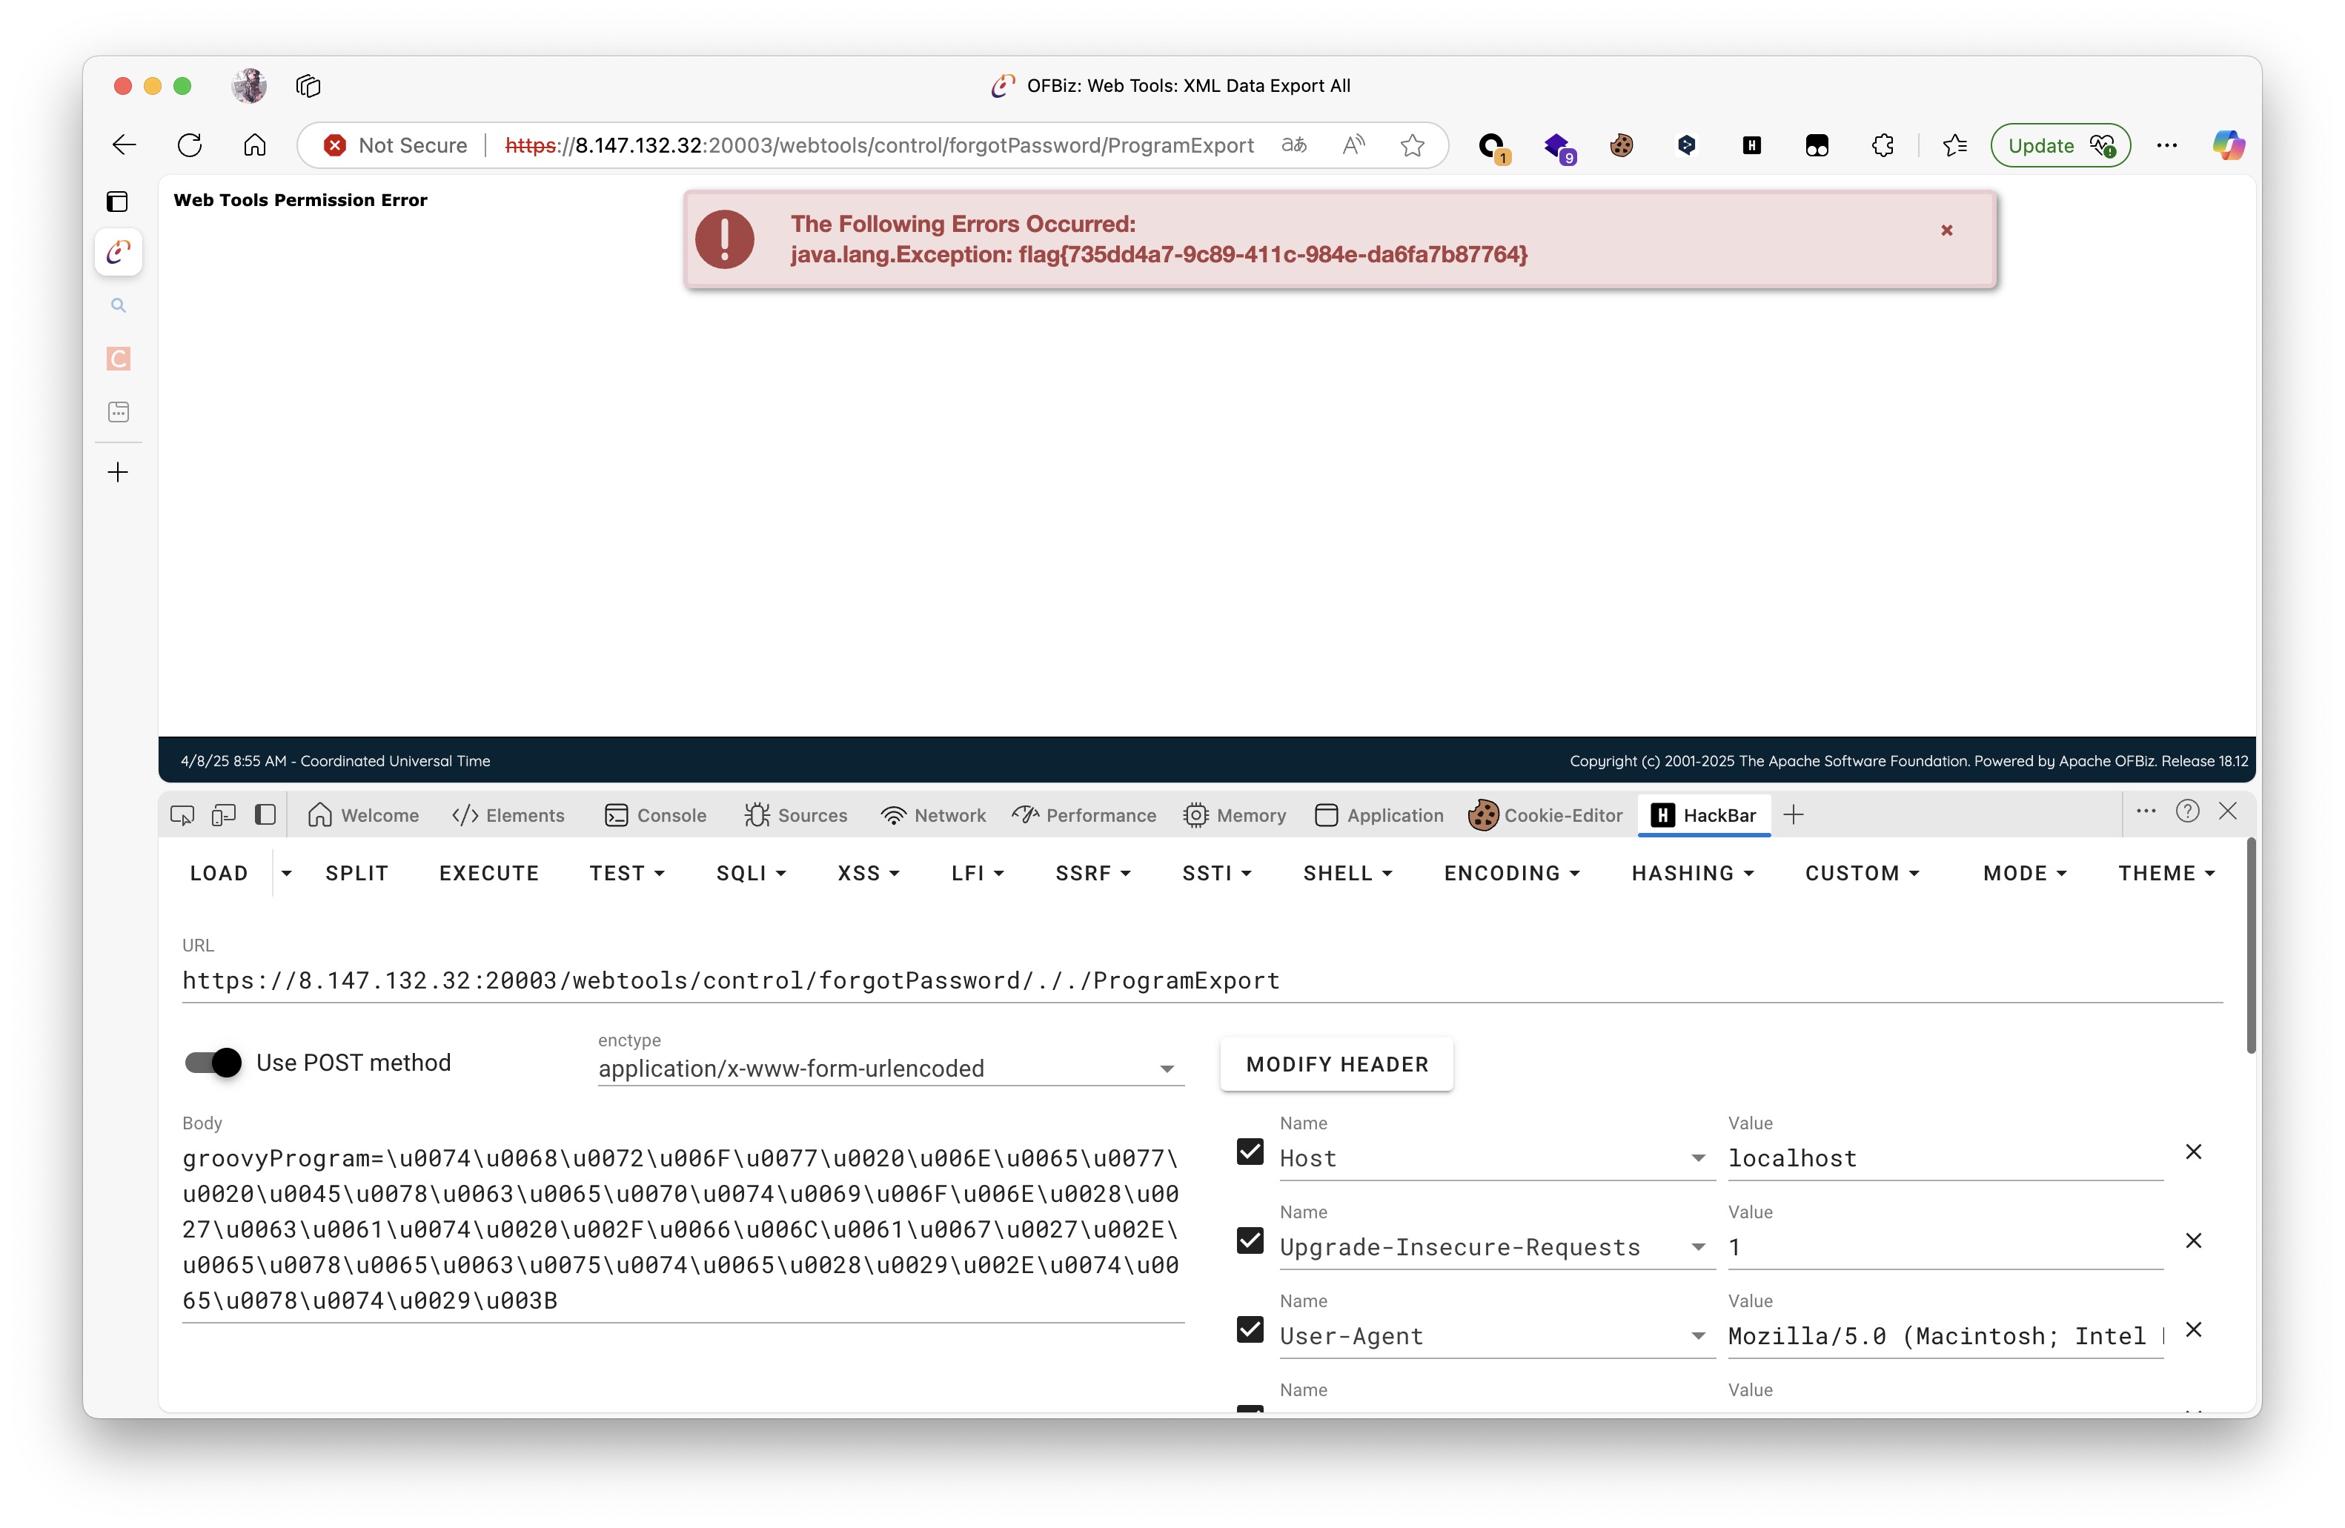The image size is (2345, 1528).
Task: Open the Cookie-Editor toolbar extension
Action: click(1621, 145)
